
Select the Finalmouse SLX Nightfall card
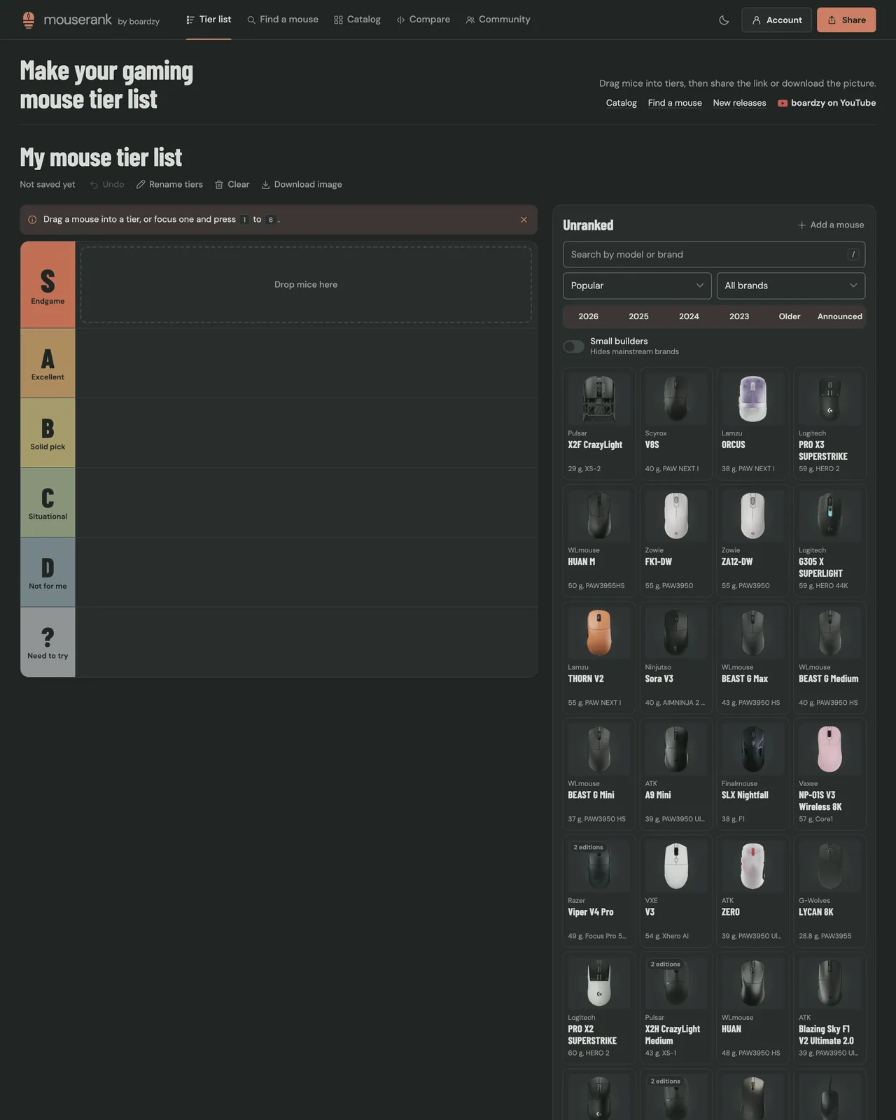752,773
